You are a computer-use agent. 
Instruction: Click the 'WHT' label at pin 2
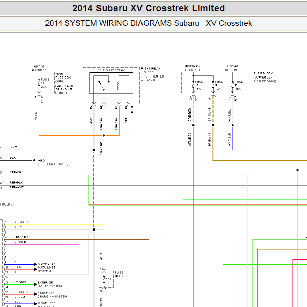tap(18, 227)
